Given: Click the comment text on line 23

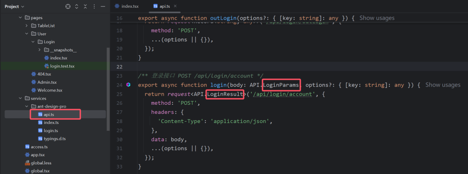Looking at the screenshot, I should tap(201, 76).
